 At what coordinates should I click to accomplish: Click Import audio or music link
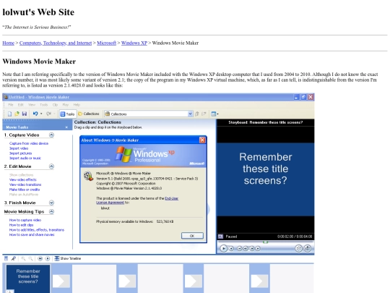point(25,158)
